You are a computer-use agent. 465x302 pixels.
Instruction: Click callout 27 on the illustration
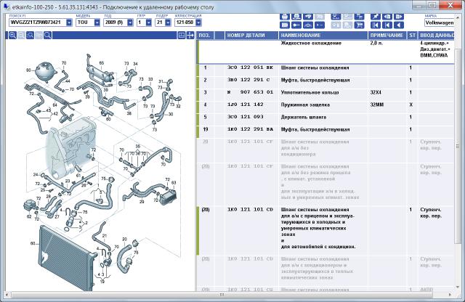point(57,216)
